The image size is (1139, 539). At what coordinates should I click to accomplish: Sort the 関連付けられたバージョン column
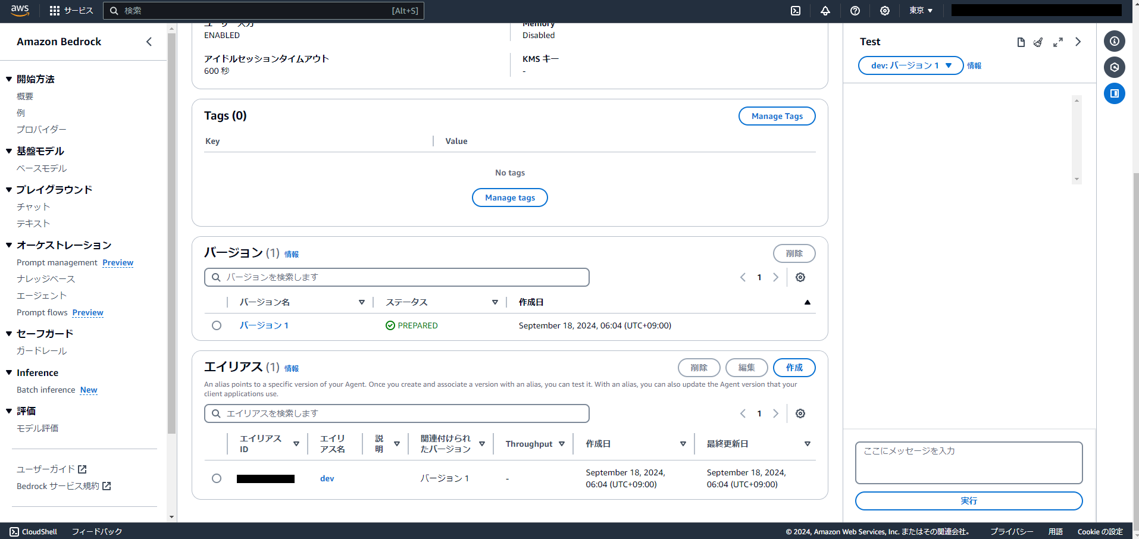(x=482, y=444)
